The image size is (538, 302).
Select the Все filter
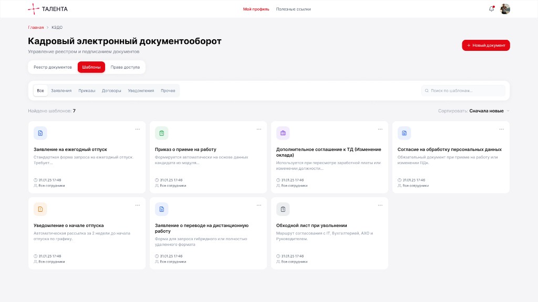(x=40, y=91)
